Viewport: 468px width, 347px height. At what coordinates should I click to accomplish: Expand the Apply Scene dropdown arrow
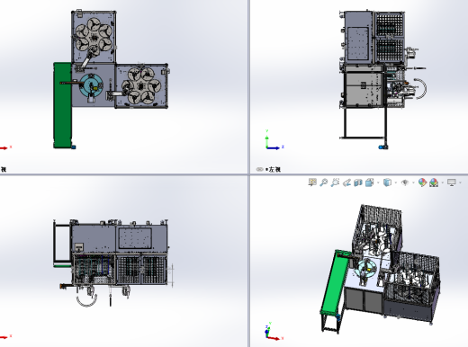tap(442, 182)
